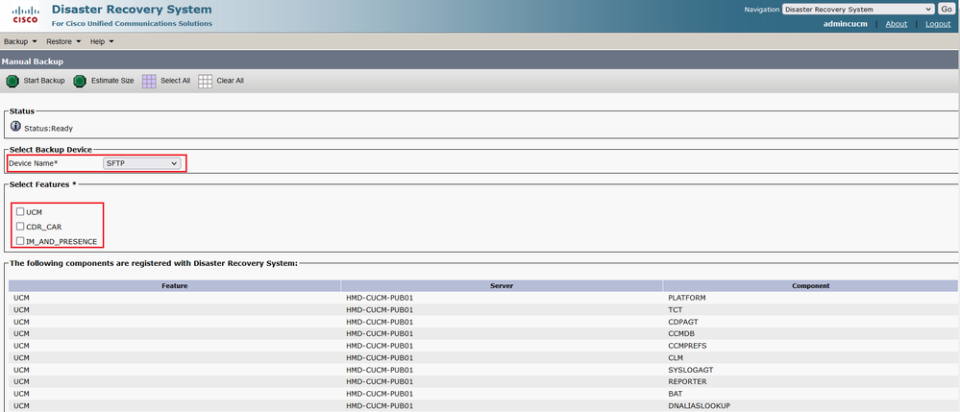Click HMD-CUCM-PUB01 in the PLATFORM row
960x412 pixels.
pyautogui.click(x=380, y=298)
